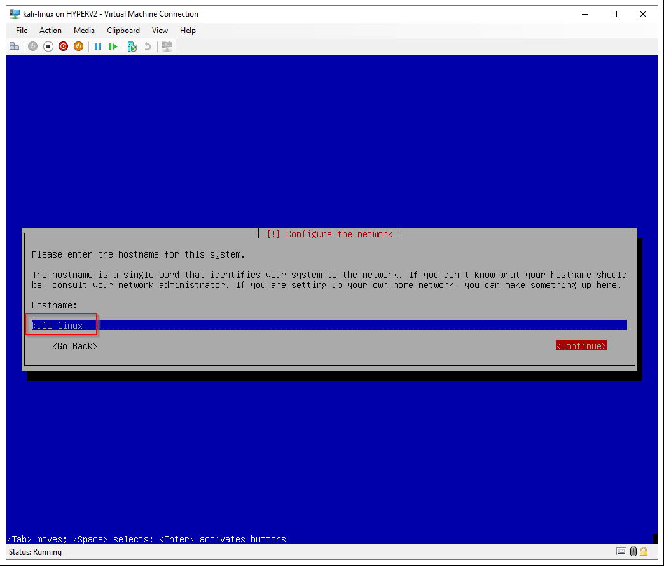Click the Ctrl+Alt+Delete toolbar icon
This screenshot has width=664, height=566.
point(14,46)
